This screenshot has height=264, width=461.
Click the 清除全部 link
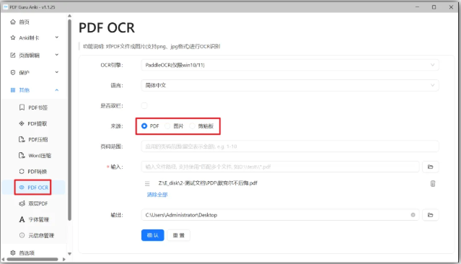click(x=157, y=195)
